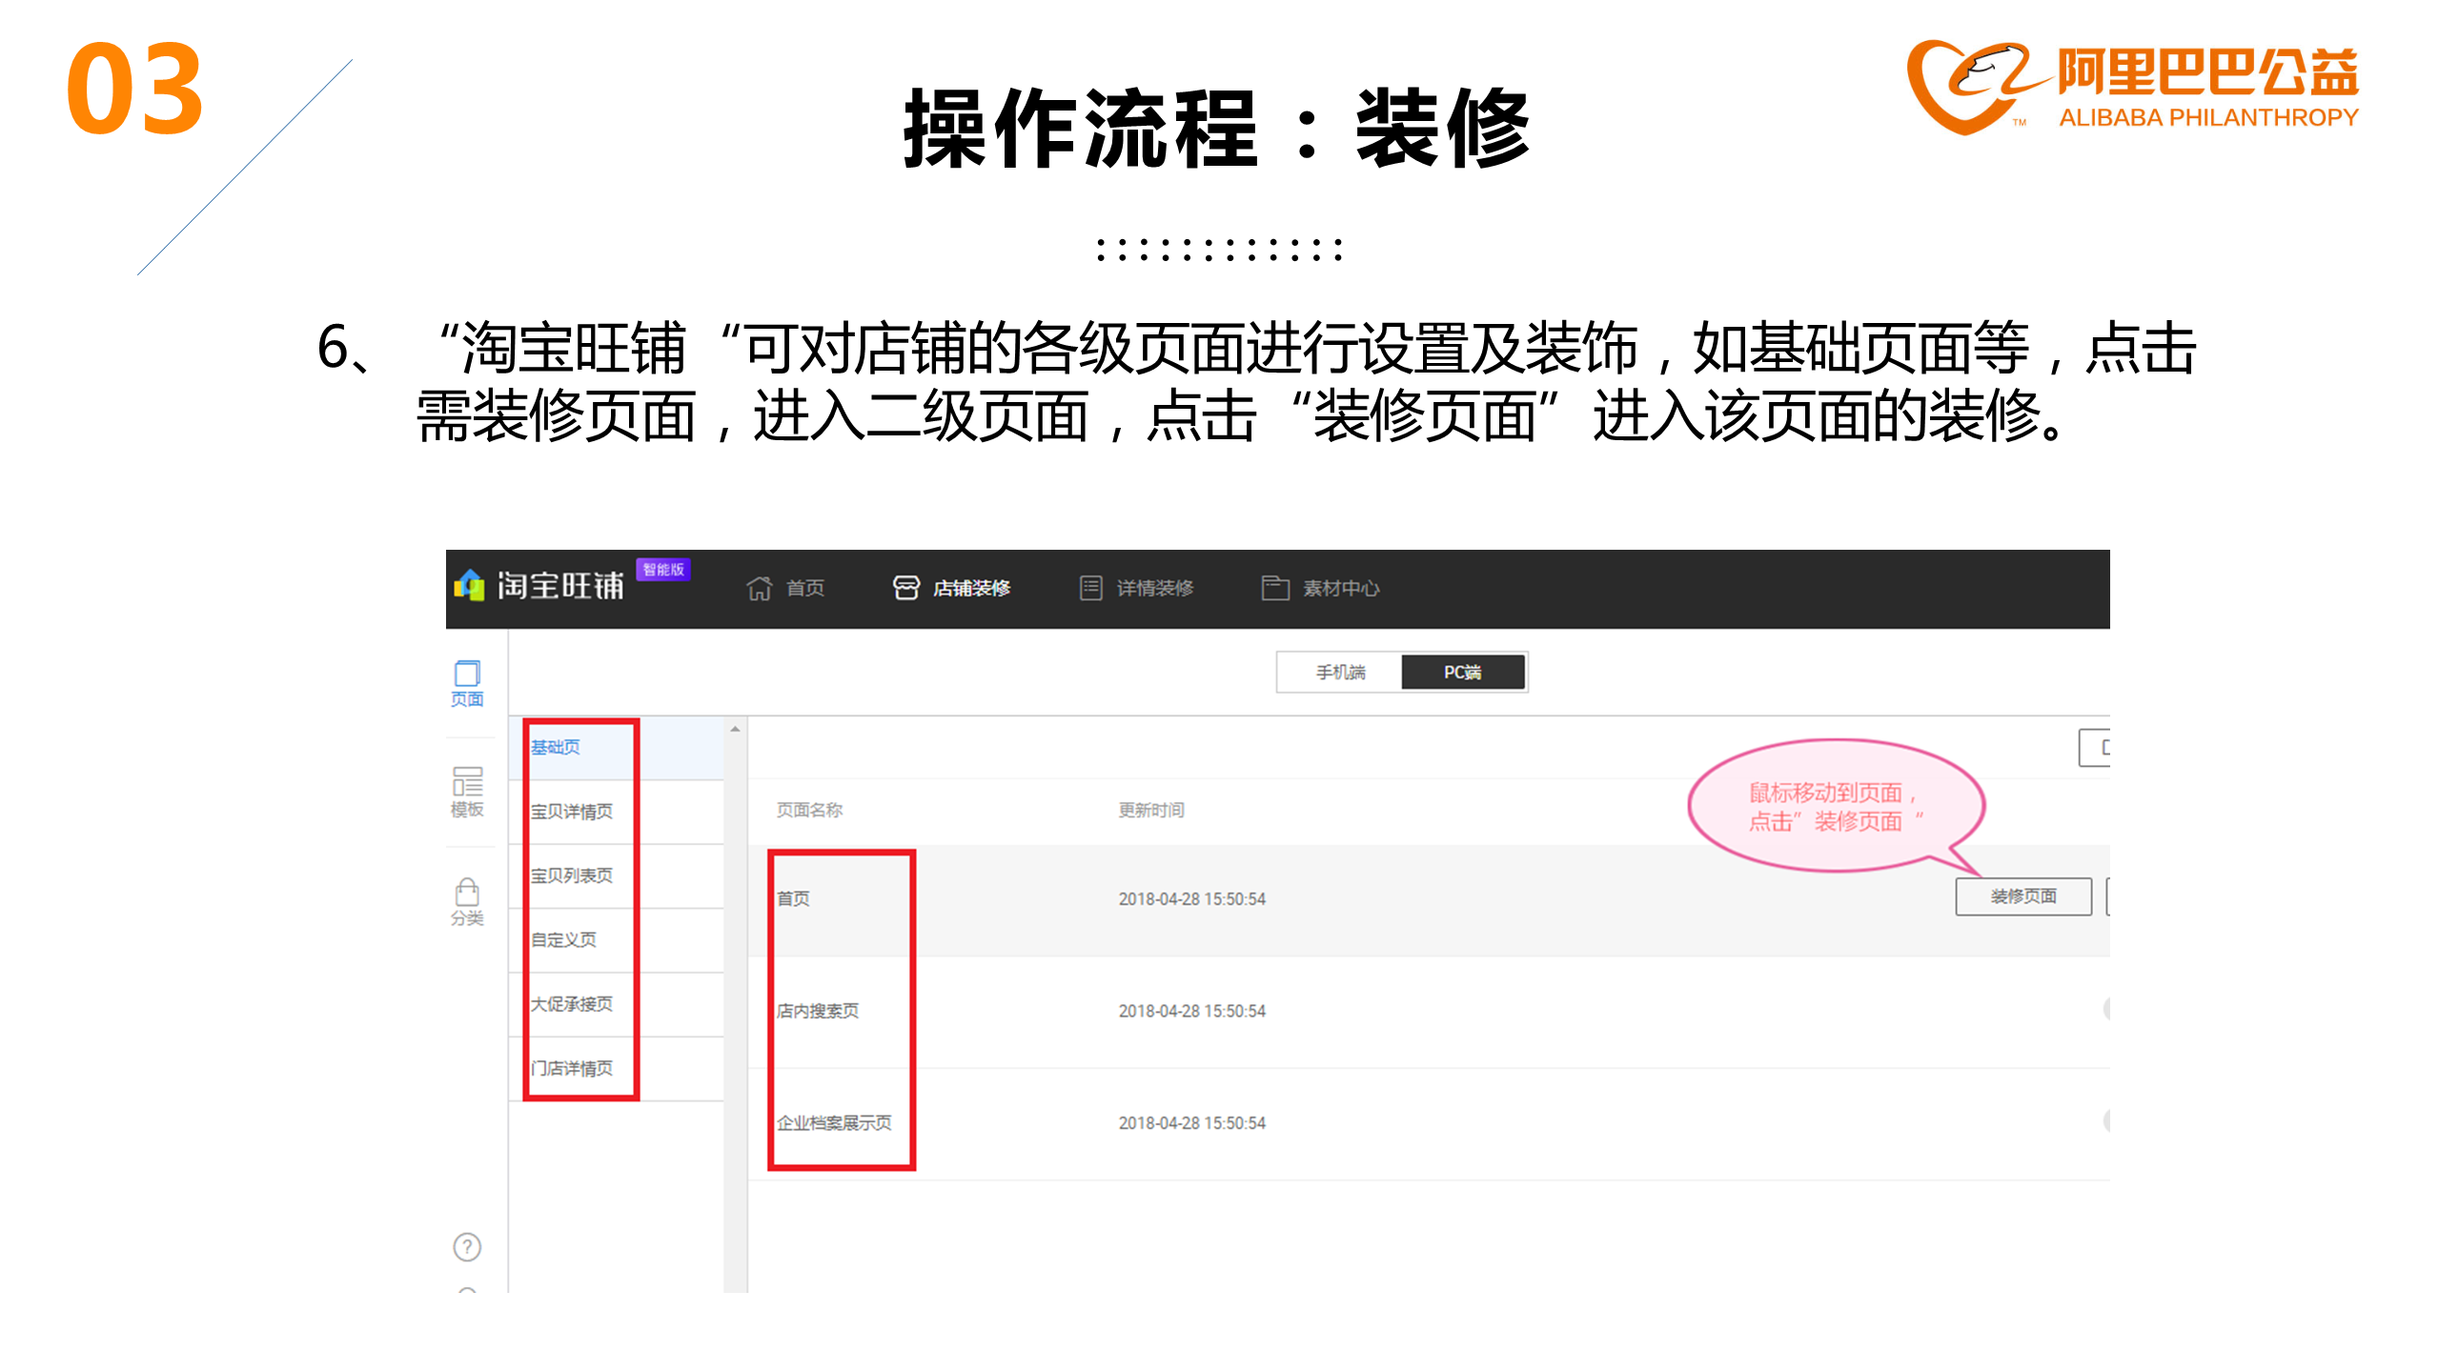Image resolution: width=2439 pixels, height=1372 pixels.
Task: Select 门店详情页 in the page list
Action: coord(617,1069)
